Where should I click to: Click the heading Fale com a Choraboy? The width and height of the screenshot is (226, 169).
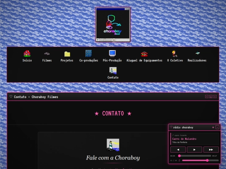(x=113, y=158)
